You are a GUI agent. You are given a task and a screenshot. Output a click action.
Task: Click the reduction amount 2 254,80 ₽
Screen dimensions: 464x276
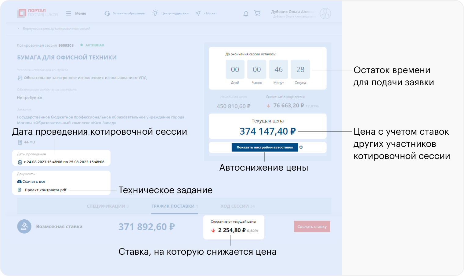(x=232, y=230)
